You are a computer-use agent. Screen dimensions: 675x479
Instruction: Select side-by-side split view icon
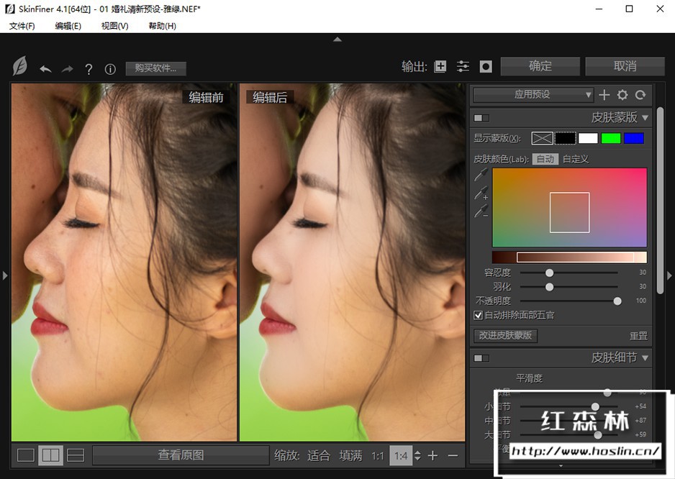click(50, 455)
